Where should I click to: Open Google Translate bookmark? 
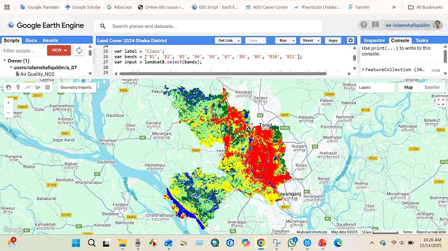[40, 7]
